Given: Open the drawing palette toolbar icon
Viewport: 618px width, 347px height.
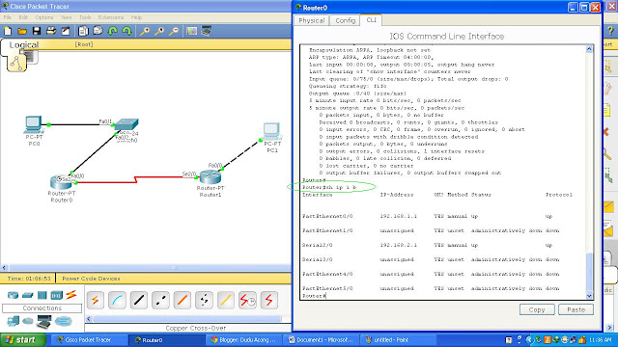Looking at the screenshot, I should click(191, 31).
